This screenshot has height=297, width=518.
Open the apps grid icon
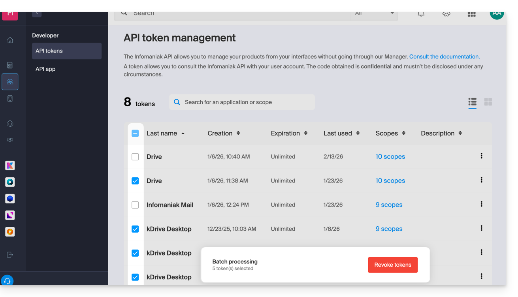click(471, 14)
